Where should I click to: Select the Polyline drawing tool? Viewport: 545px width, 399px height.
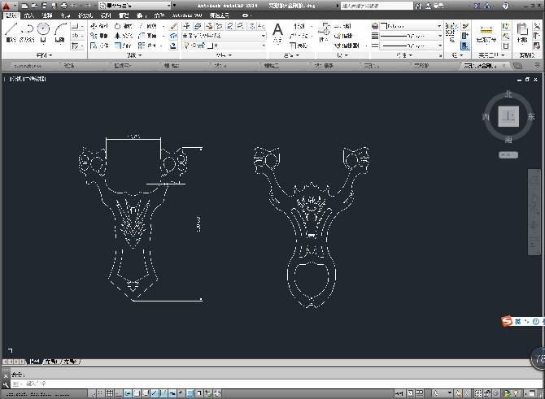pos(27,32)
